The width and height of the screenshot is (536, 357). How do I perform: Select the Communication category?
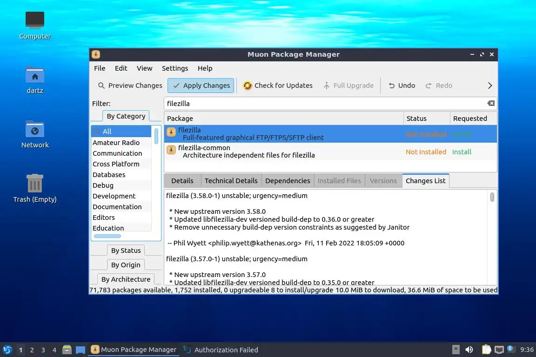click(121, 153)
